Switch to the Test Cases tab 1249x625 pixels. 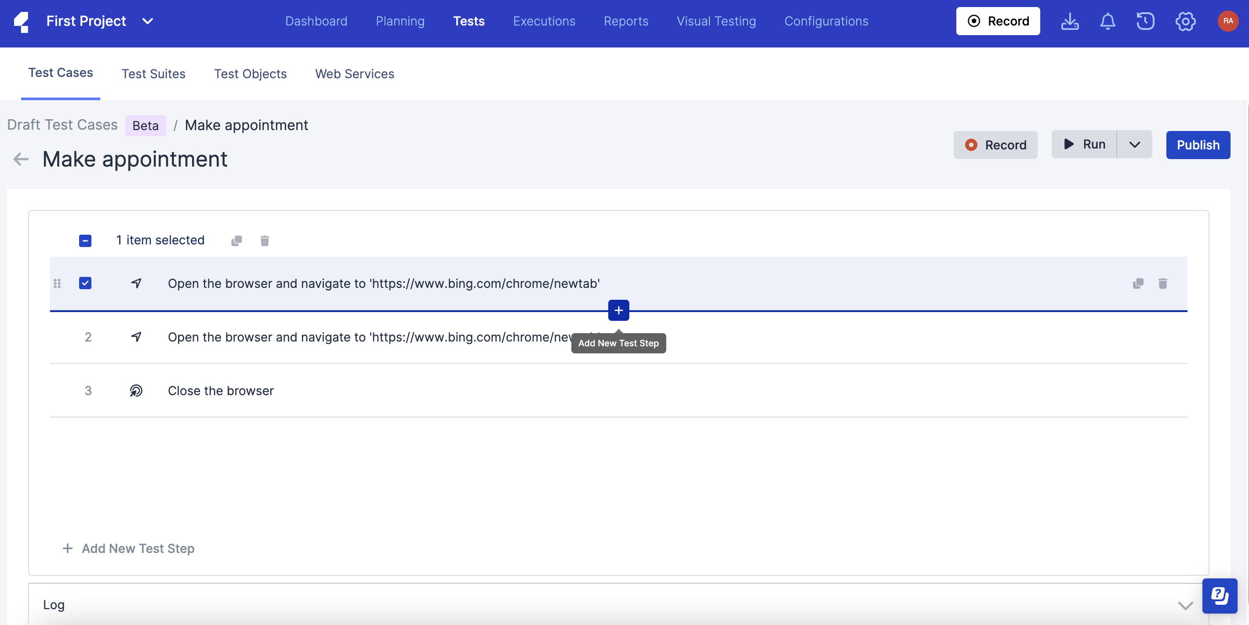click(x=61, y=73)
